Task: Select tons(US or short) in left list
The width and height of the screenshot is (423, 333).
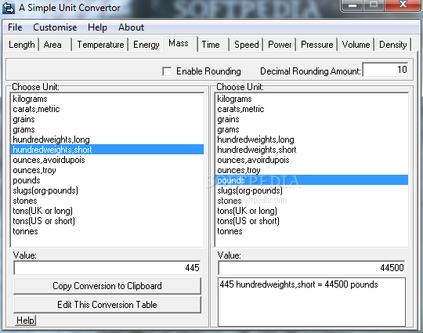Action: coord(107,221)
